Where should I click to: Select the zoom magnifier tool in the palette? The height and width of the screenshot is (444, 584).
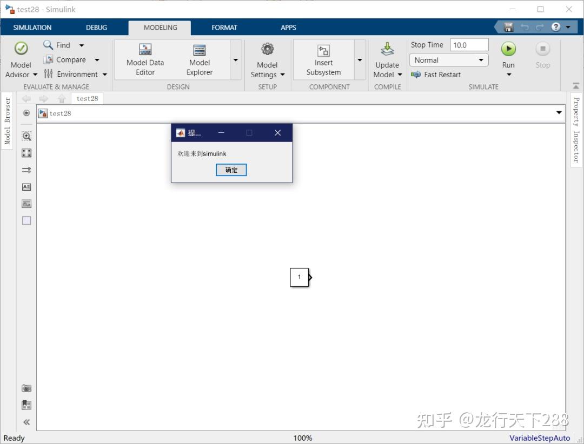[x=26, y=136]
